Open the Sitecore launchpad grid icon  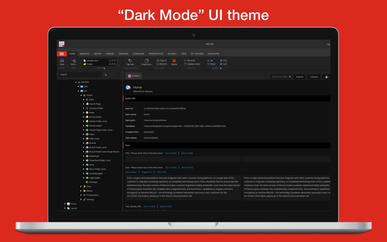62,44
